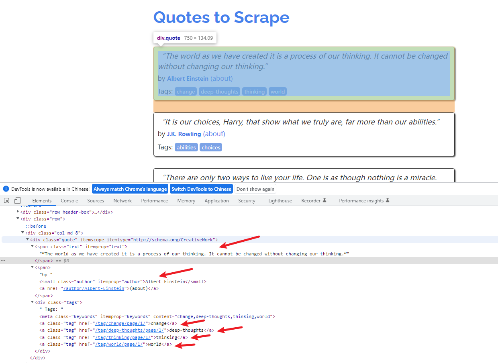This screenshot has width=498, height=363.
Task: Open the Elements tab
Action: [x=42, y=200]
